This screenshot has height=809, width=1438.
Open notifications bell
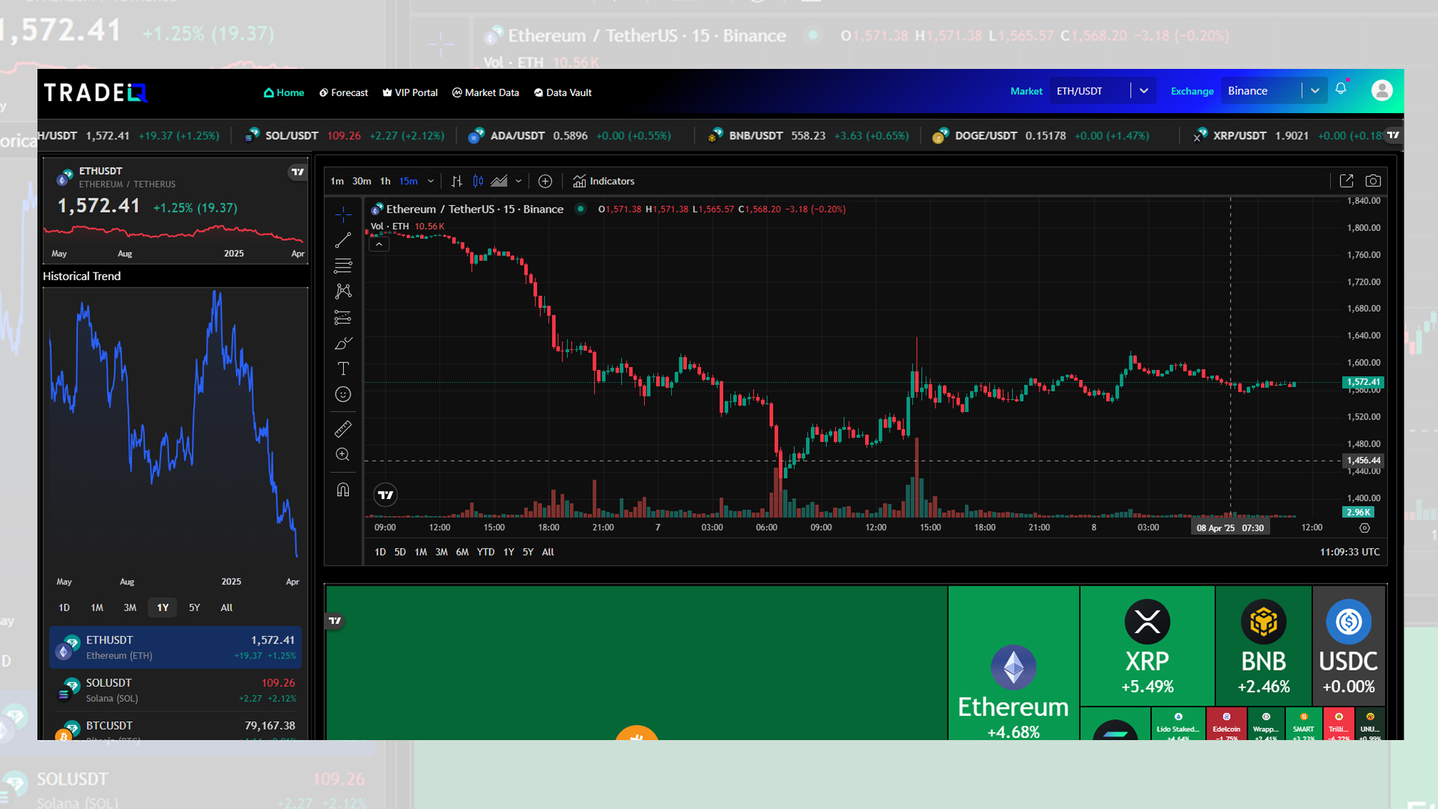pyautogui.click(x=1341, y=88)
